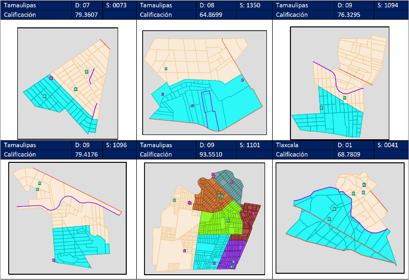This screenshot has width=409, height=280.
Task: Click the magenta marker at the bottom of S: 1096
Action: click(x=53, y=260)
